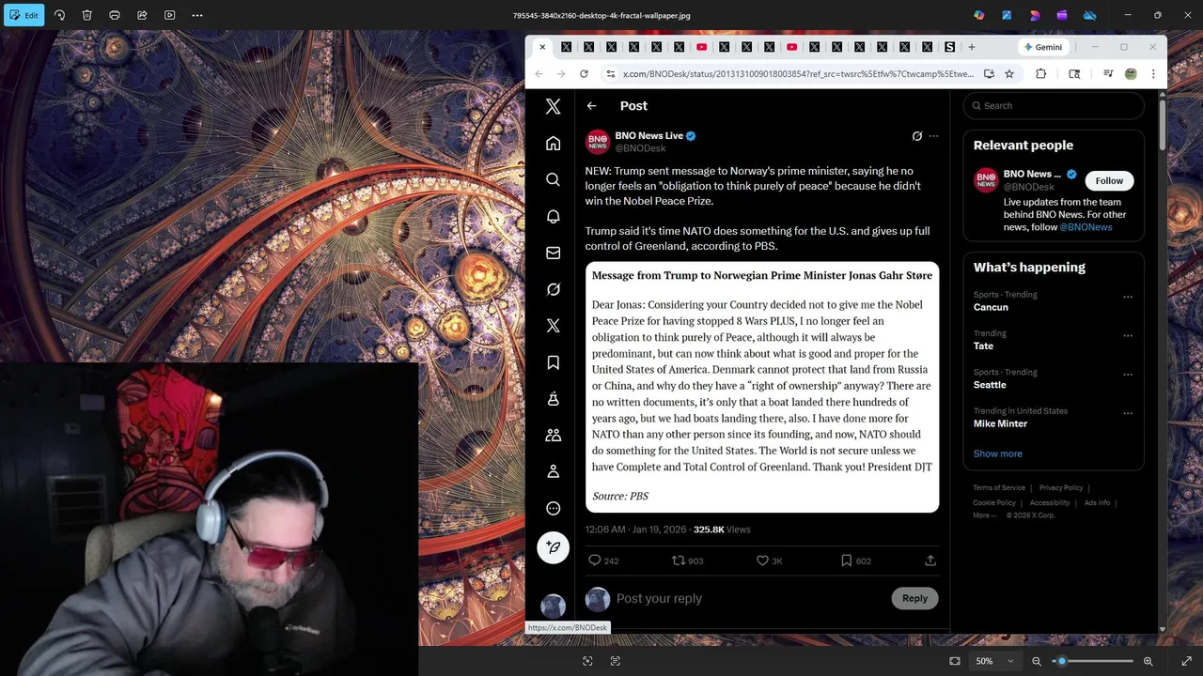
Task: Click the share icon under the post
Action: (930, 561)
